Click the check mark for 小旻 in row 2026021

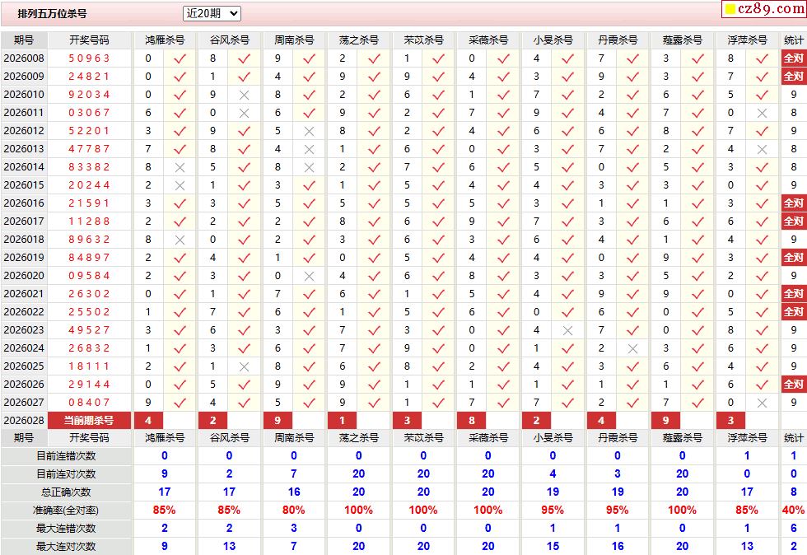[567, 294]
